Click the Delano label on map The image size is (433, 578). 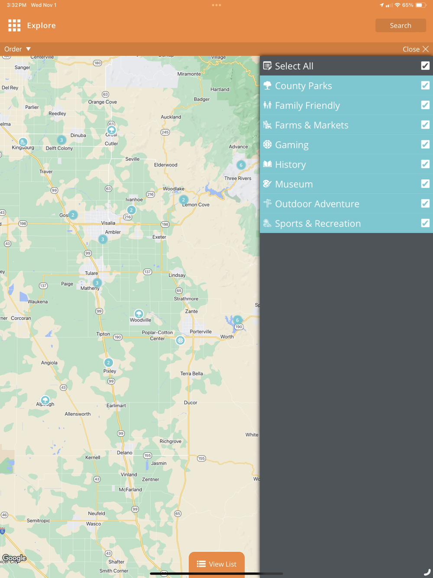pos(125,452)
